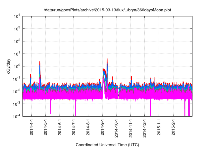212x148 pixels.
Task: Click the white data gap in early October
Action: pyautogui.click(x=119, y=96)
